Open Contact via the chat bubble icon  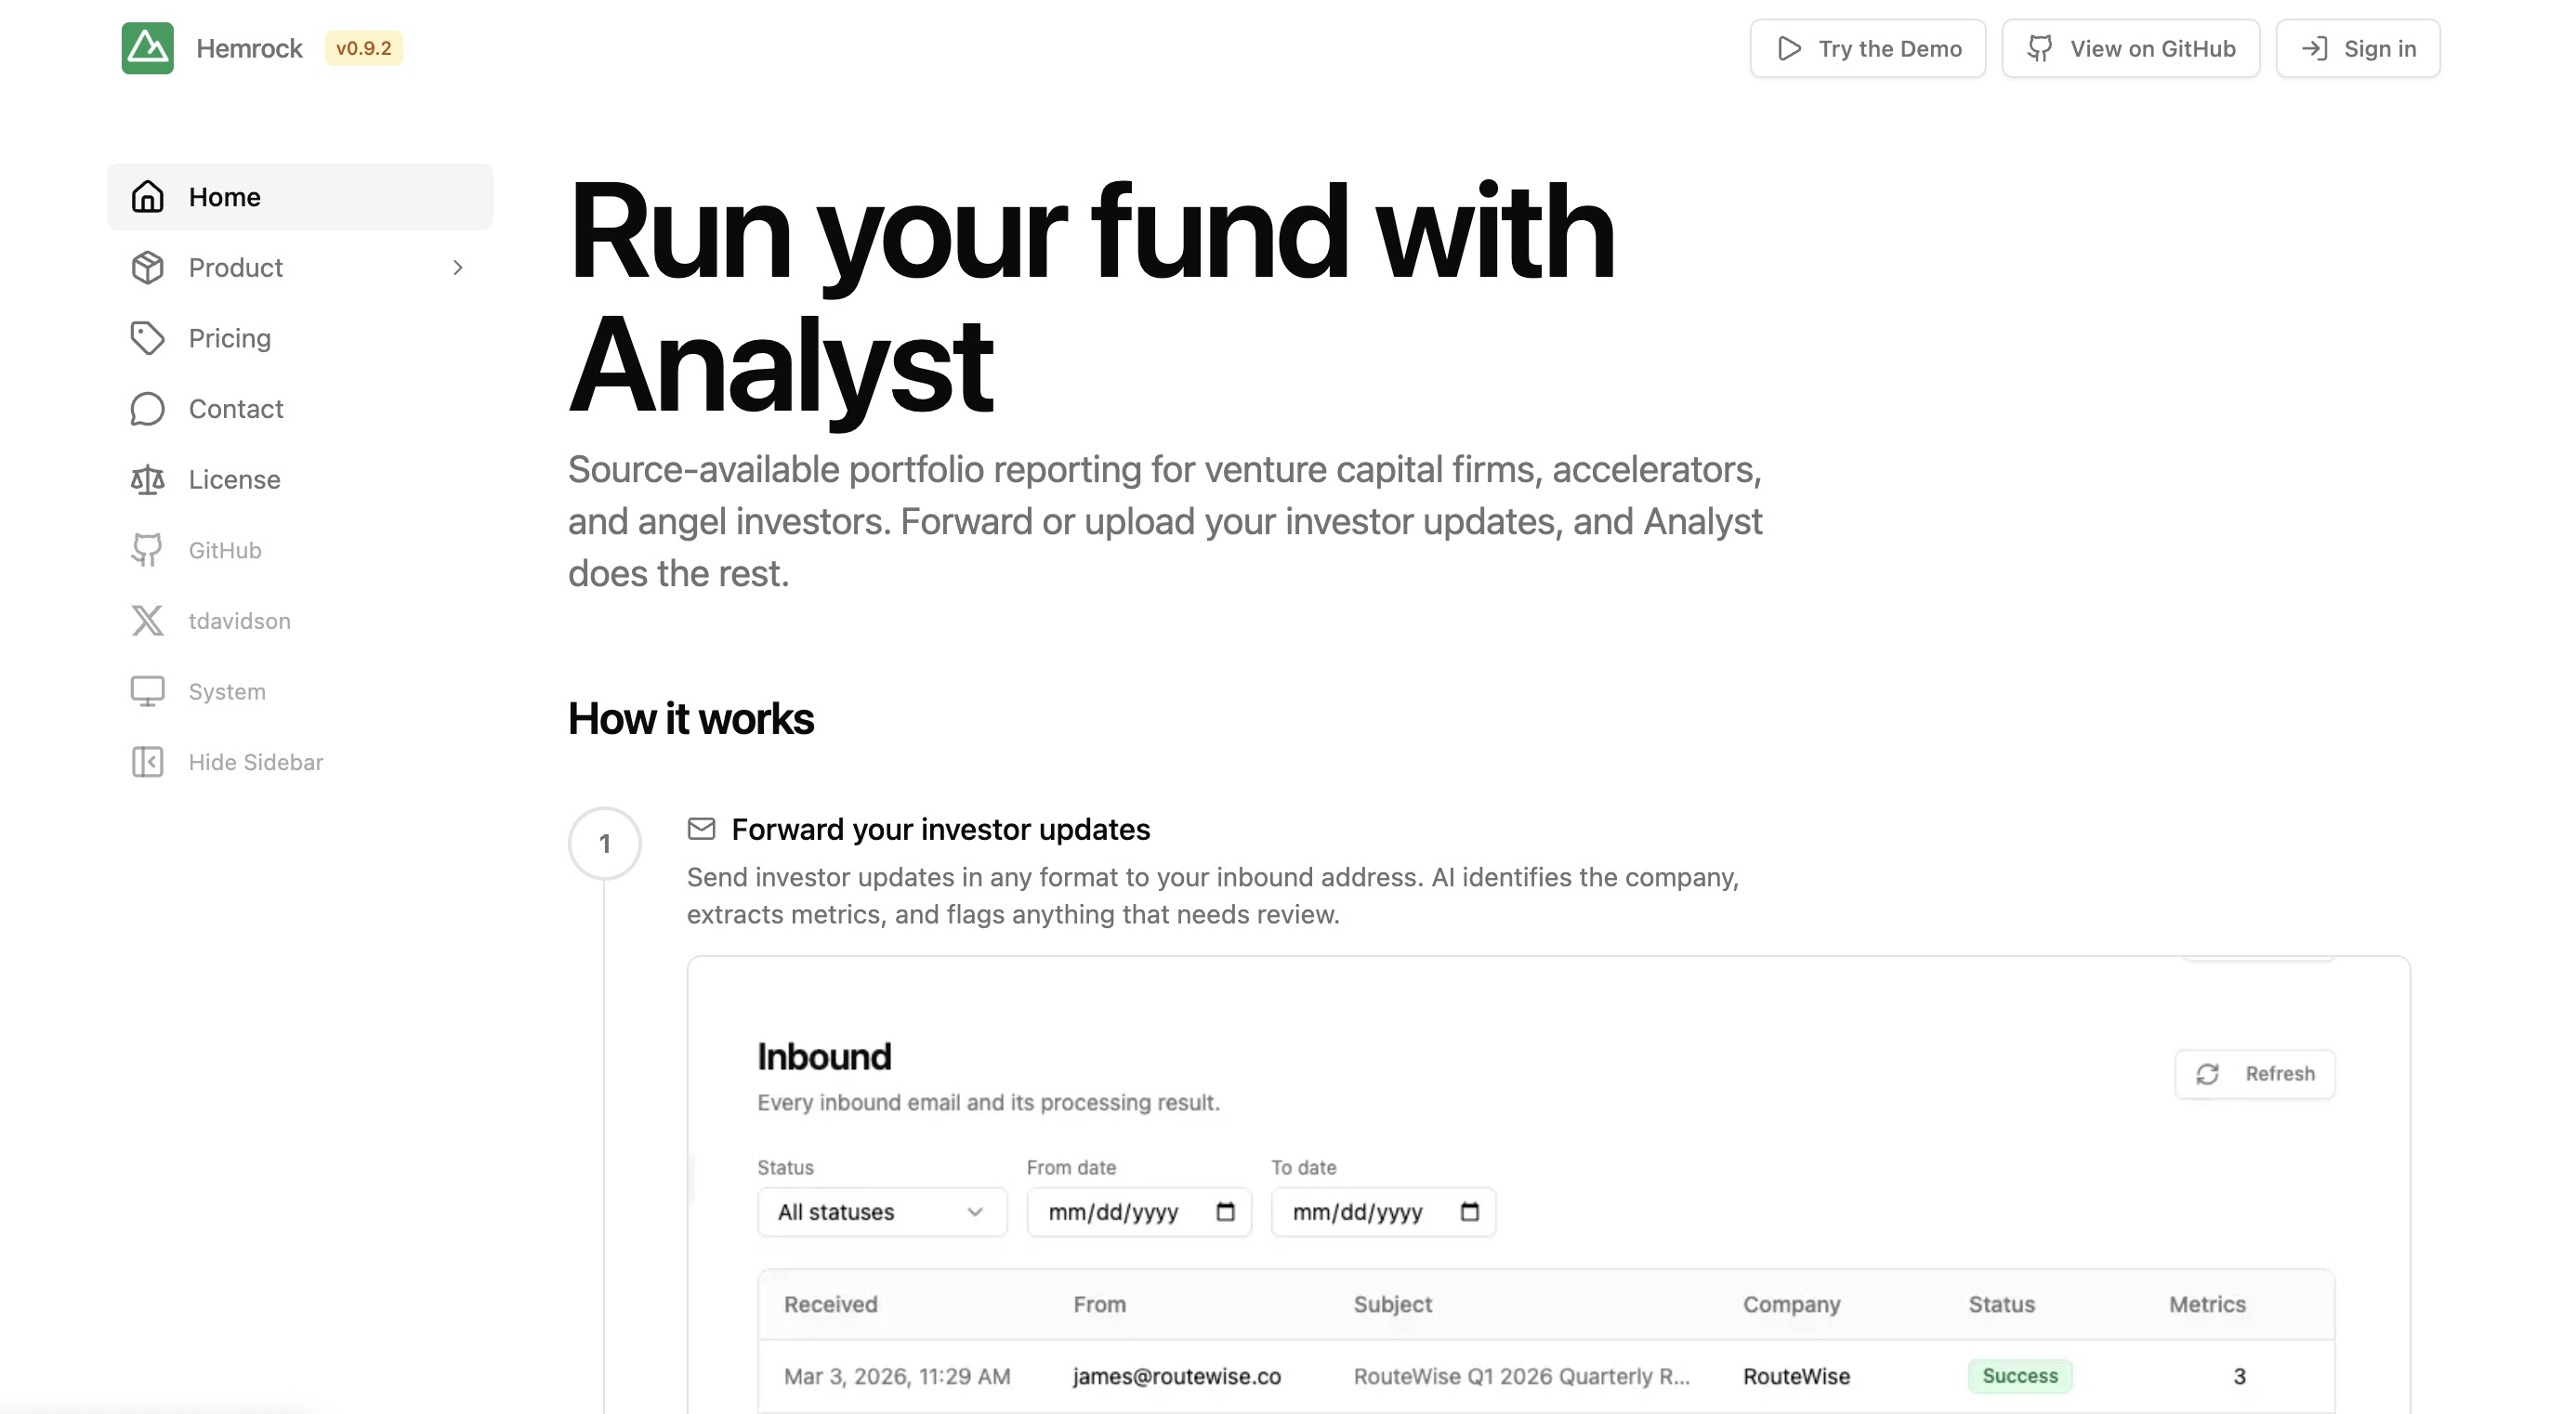[147, 409]
